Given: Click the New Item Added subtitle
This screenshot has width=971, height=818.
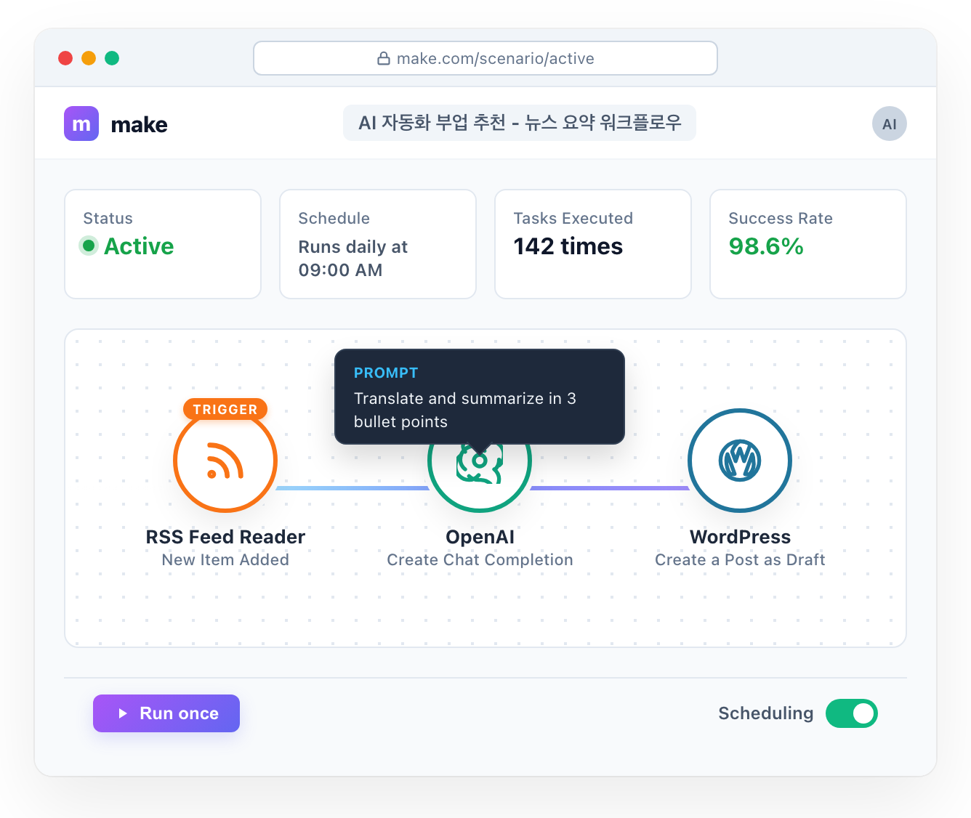Looking at the screenshot, I should click(225, 559).
